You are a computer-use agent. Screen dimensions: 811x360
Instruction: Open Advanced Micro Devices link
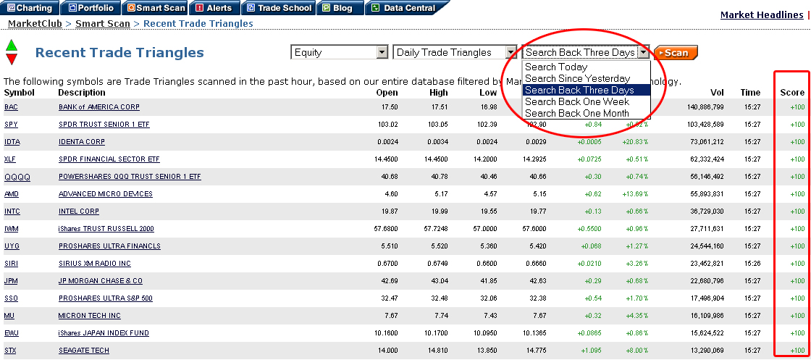click(x=106, y=194)
